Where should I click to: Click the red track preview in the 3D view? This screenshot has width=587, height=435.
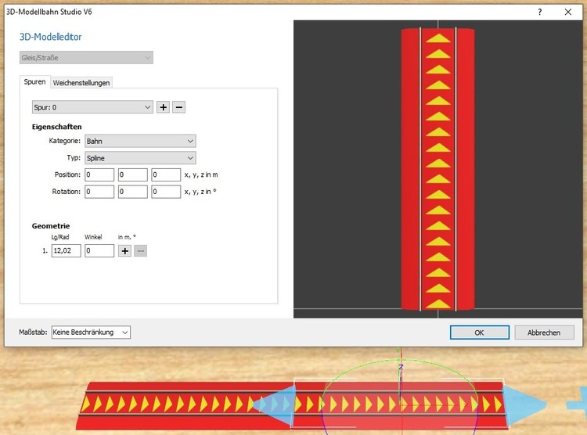(x=438, y=168)
